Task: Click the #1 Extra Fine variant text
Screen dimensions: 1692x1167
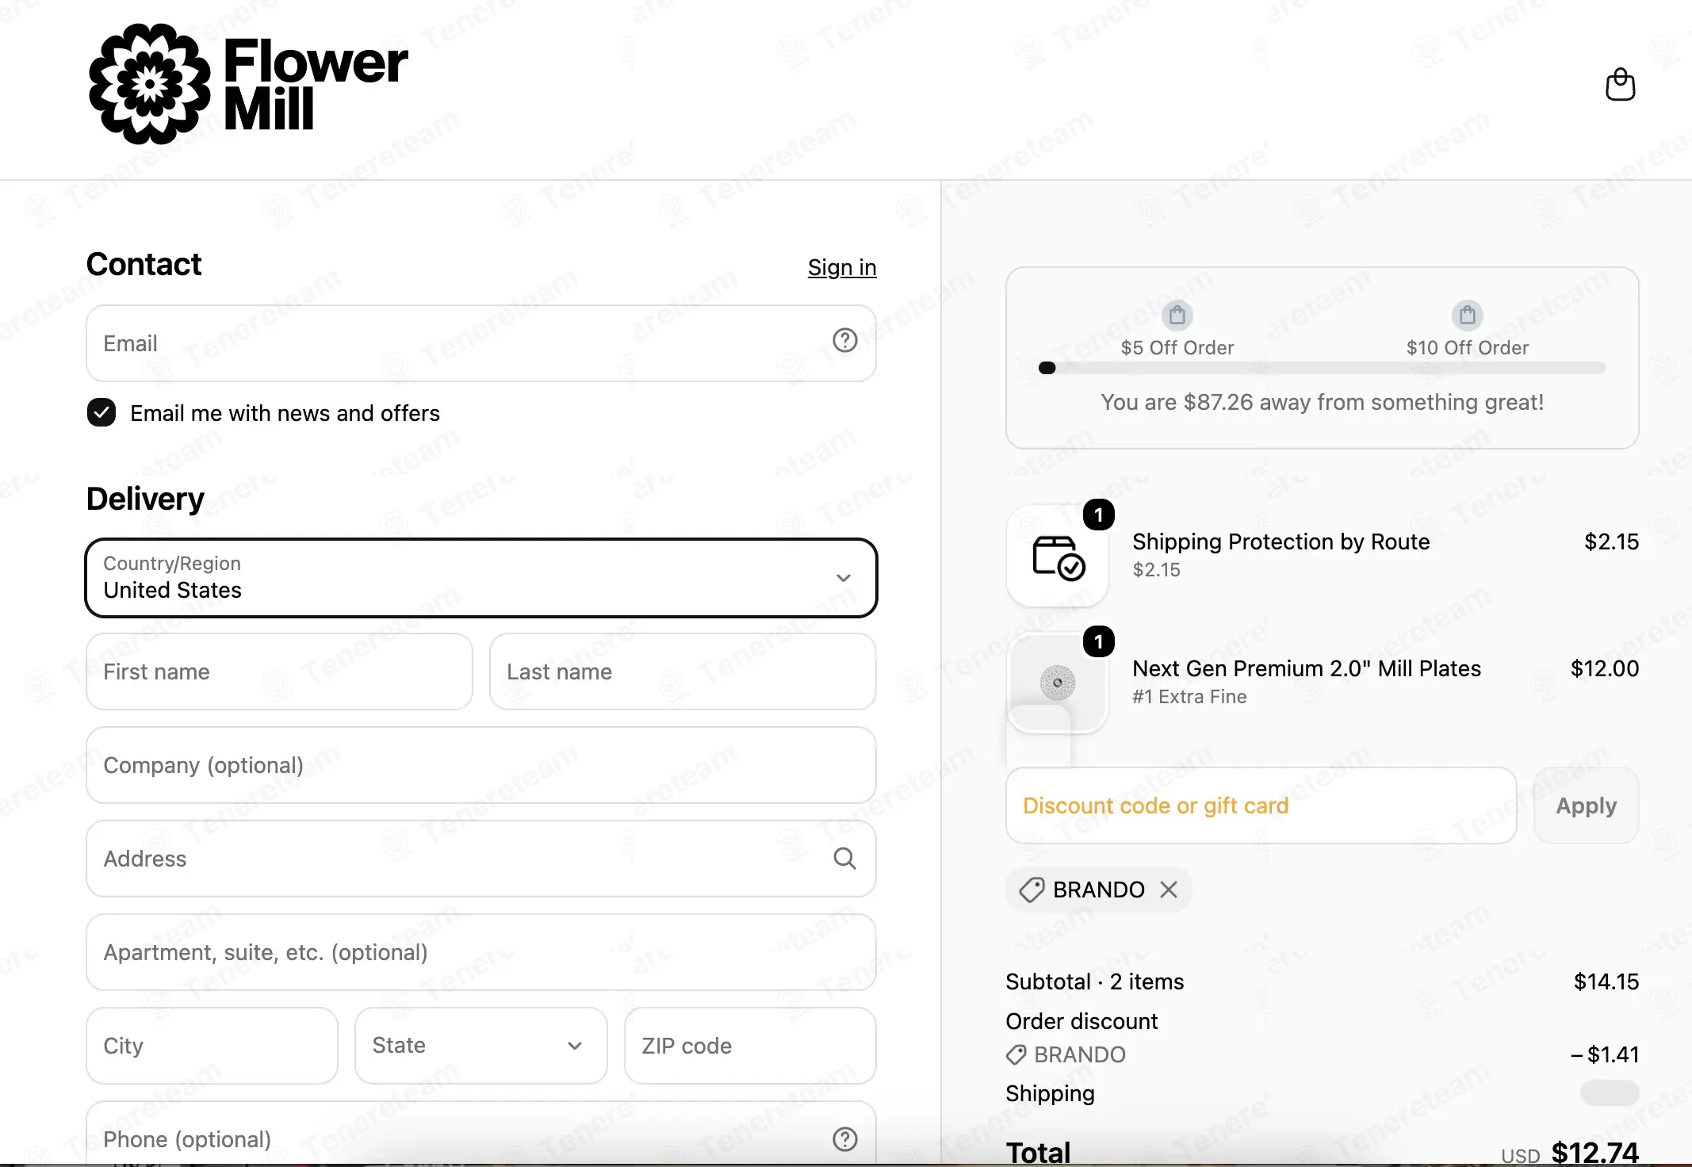Action: pyautogui.click(x=1189, y=696)
